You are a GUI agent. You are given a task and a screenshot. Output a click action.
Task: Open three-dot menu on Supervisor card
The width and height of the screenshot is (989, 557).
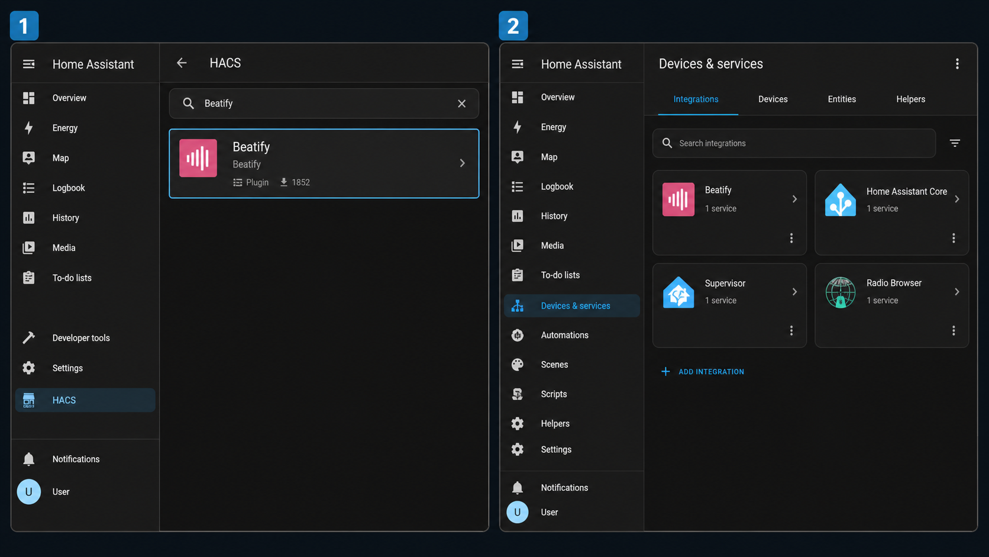coord(791,330)
